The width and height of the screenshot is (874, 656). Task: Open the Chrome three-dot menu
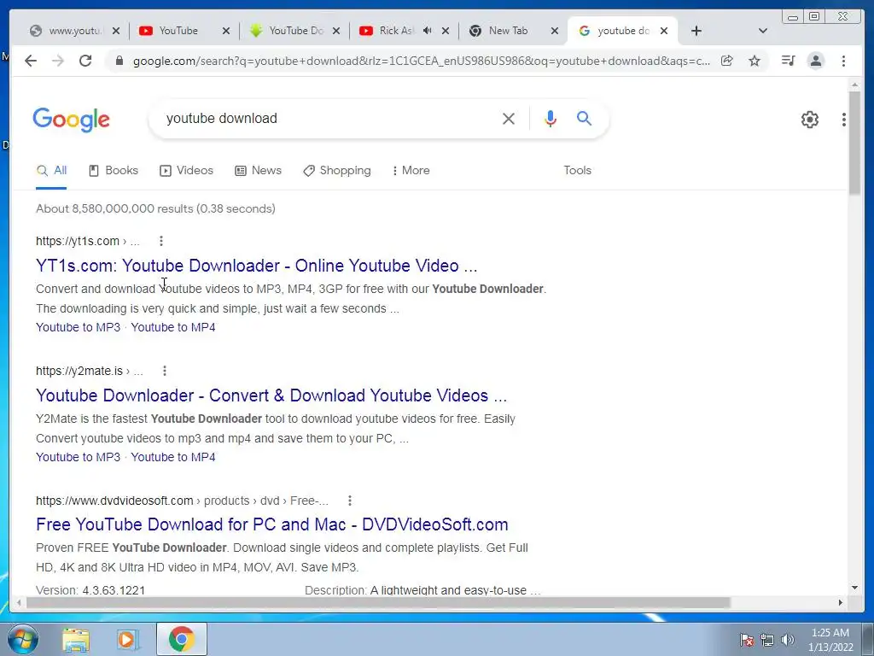pyautogui.click(x=843, y=61)
